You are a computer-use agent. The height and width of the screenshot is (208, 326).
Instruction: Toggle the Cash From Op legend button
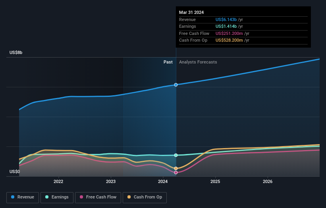coord(145,197)
